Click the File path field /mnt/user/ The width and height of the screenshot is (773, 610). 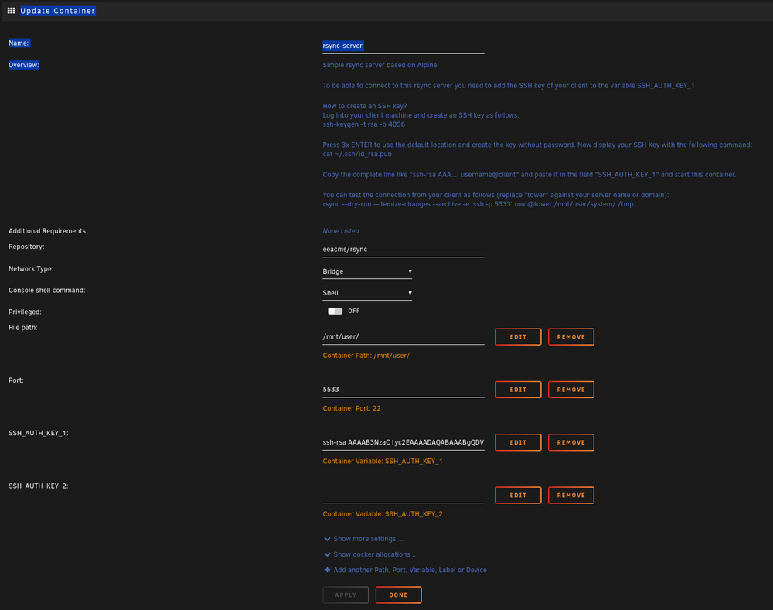404,337
